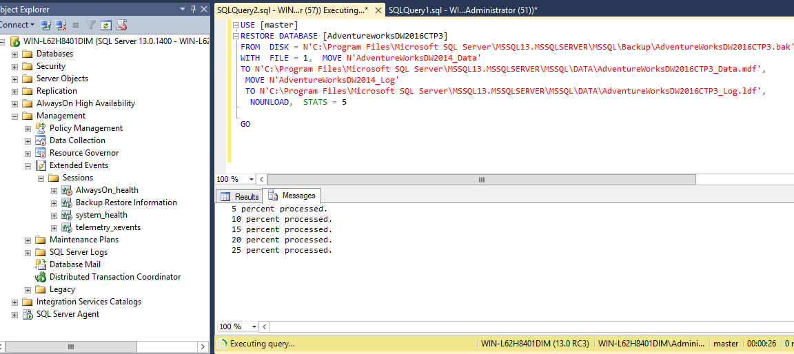
Task: Click the AlwaysOn_health session icon
Action: tap(68, 190)
